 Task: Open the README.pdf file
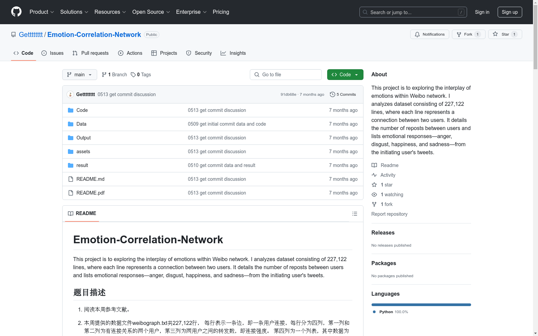(x=90, y=193)
